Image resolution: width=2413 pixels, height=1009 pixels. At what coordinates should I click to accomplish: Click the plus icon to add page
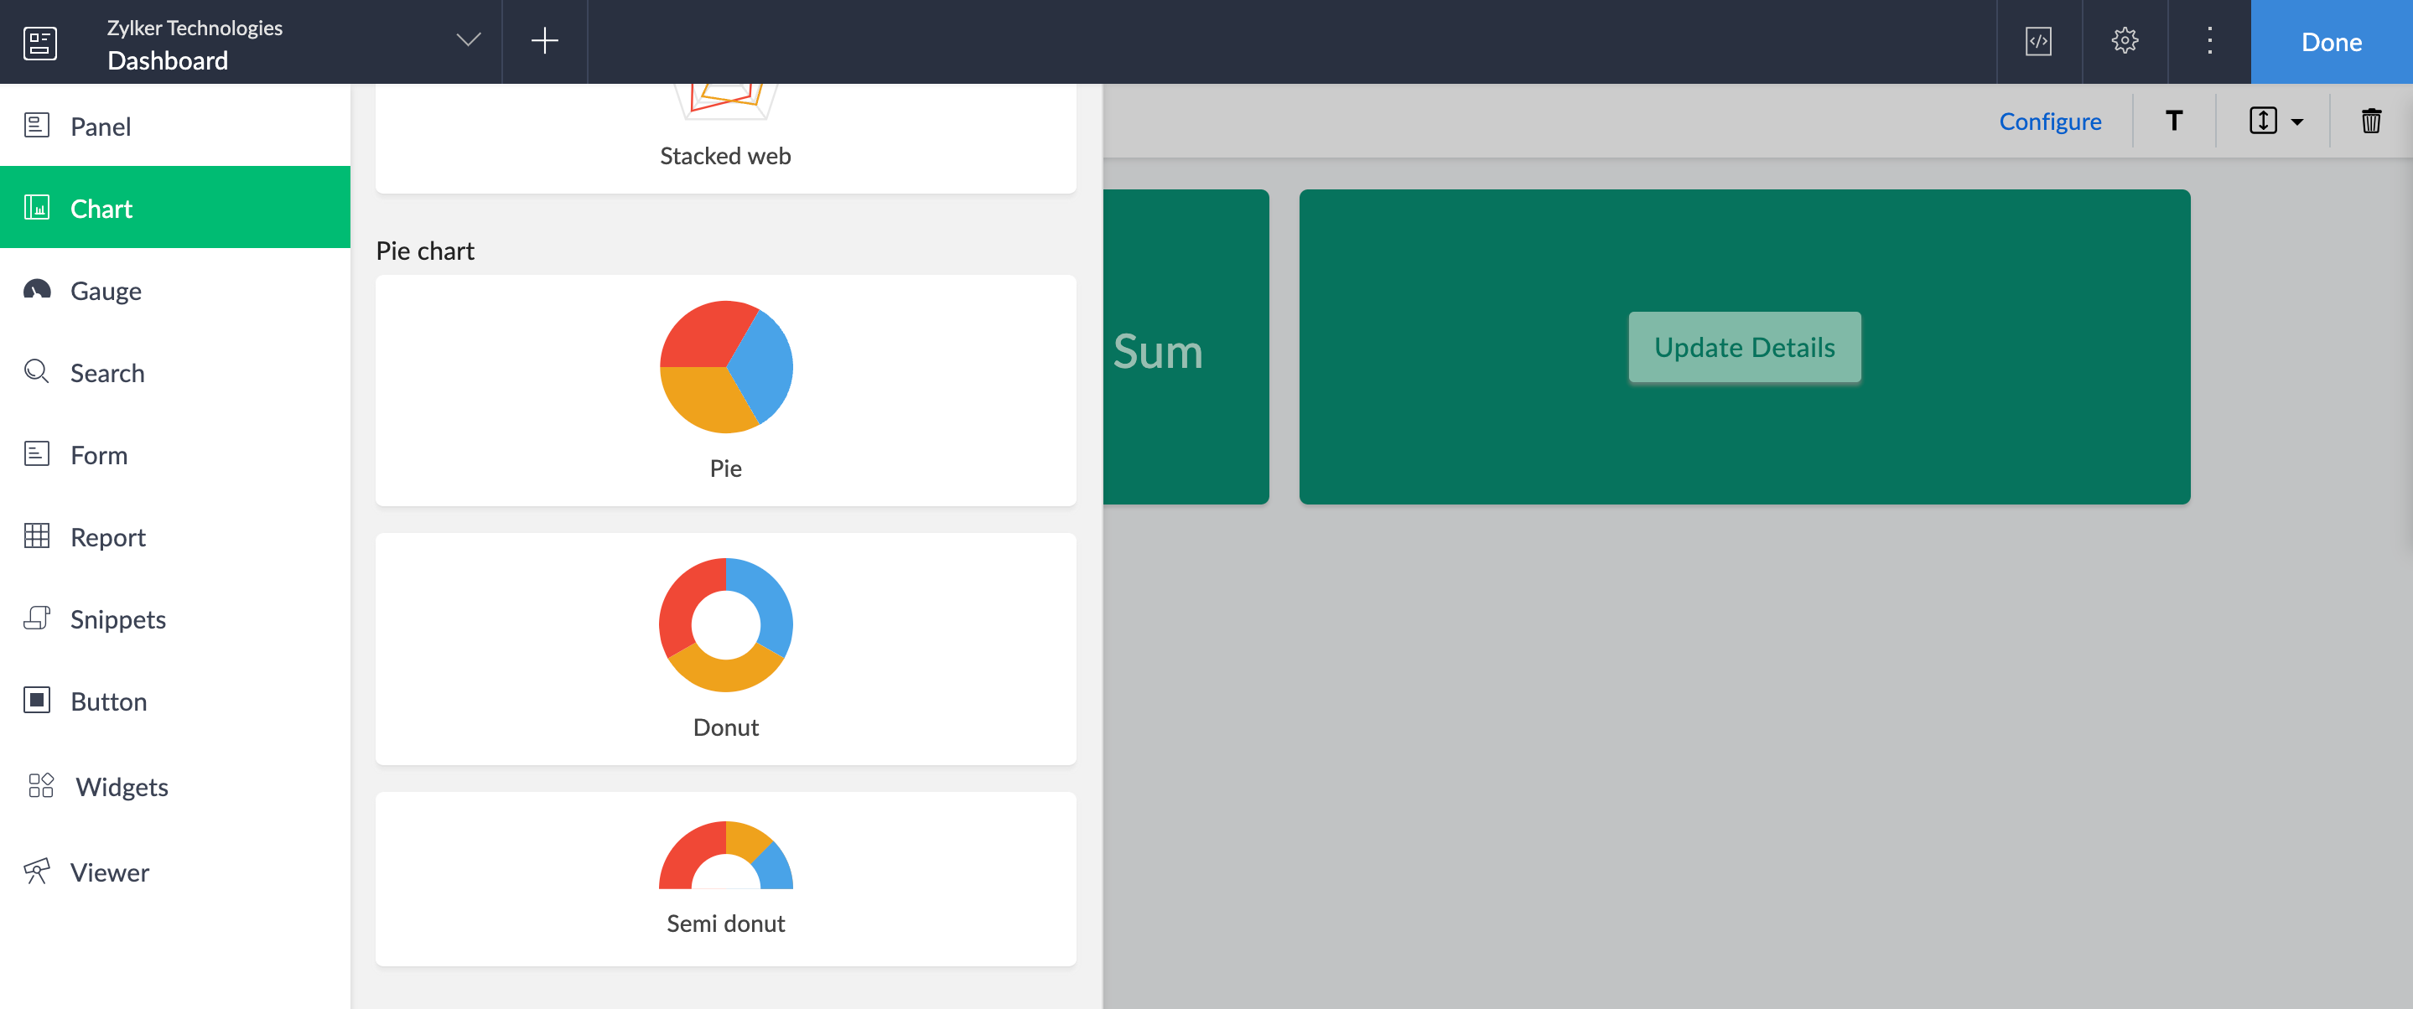pos(544,41)
